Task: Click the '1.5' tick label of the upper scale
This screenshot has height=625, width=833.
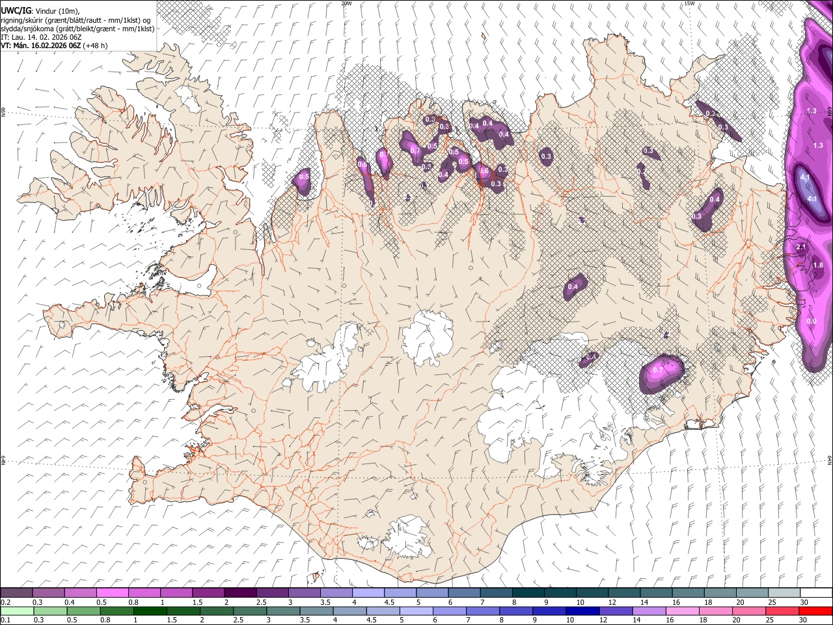Action: coord(197,602)
